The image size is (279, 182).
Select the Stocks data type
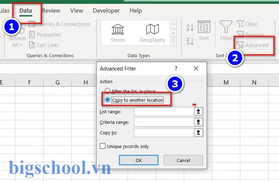tap(118, 33)
